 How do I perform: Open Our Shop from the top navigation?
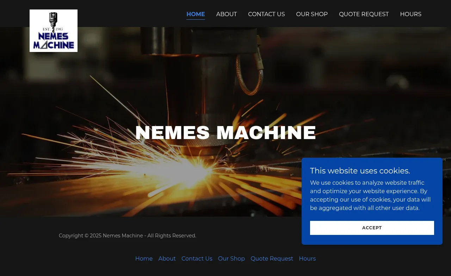312,14
